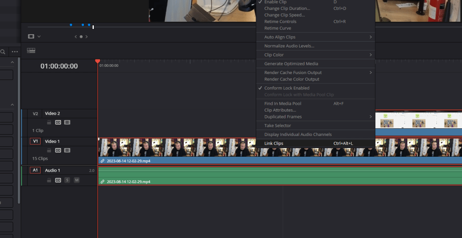Viewport: 462px width, 238px height.
Task: Toggle auto track selector on Video 1
Action: click(x=58, y=150)
